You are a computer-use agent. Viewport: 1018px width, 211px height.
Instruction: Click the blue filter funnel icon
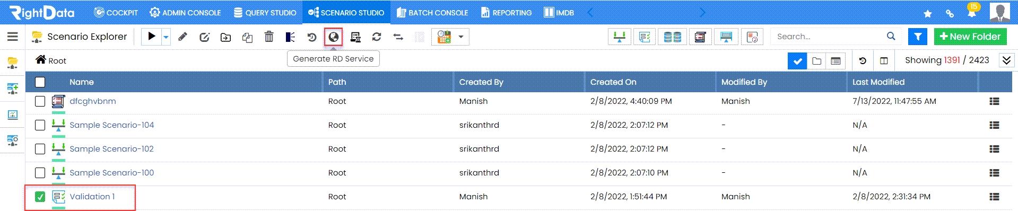click(x=917, y=37)
